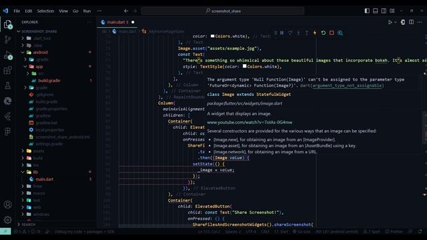Pause the debug session
This screenshot has height=240, width=427.
click(x=282, y=33)
